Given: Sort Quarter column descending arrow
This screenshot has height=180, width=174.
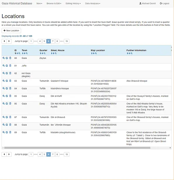Looking at the screenshot, I should [x=42, y=53].
